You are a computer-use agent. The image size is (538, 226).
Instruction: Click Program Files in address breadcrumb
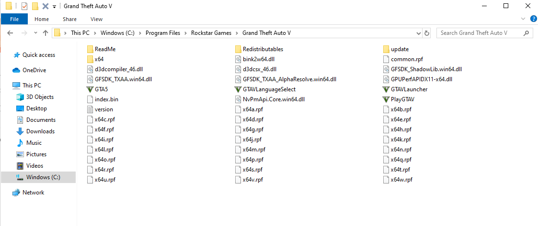[162, 33]
